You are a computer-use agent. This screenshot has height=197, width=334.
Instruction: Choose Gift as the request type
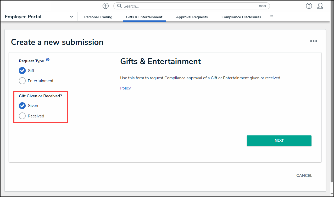22,70
